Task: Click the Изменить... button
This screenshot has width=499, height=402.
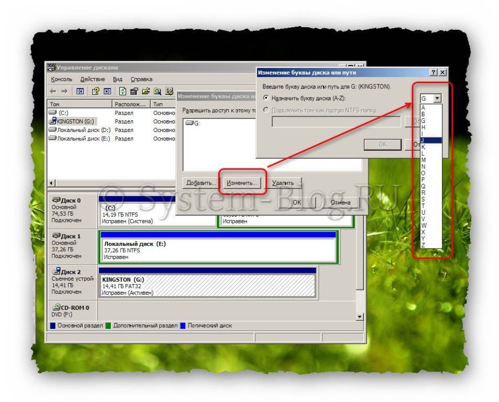Action: click(x=241, y=183)
